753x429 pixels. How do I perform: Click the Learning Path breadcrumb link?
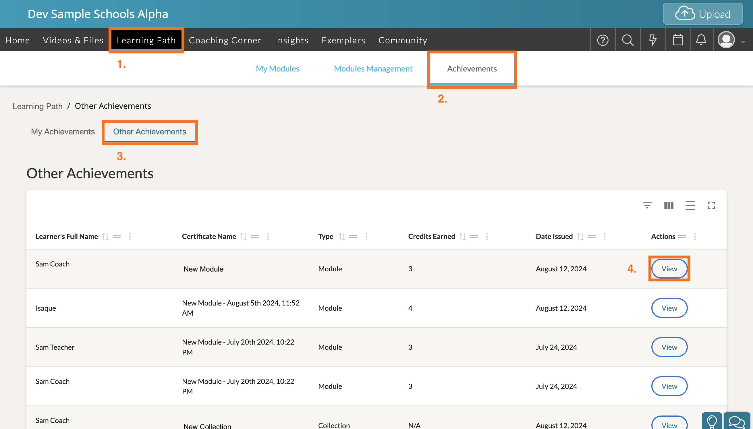tap(37, 106)
